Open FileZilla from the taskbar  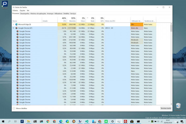pyautogui.click(x=125, y=121)
